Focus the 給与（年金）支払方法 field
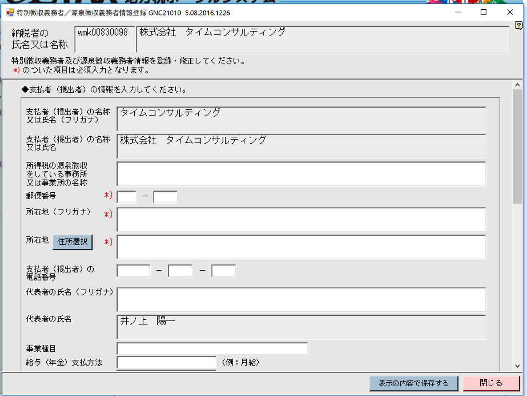The width and height of the screenshot is (527, 396). pyautogui.click(x=167, y=363)
